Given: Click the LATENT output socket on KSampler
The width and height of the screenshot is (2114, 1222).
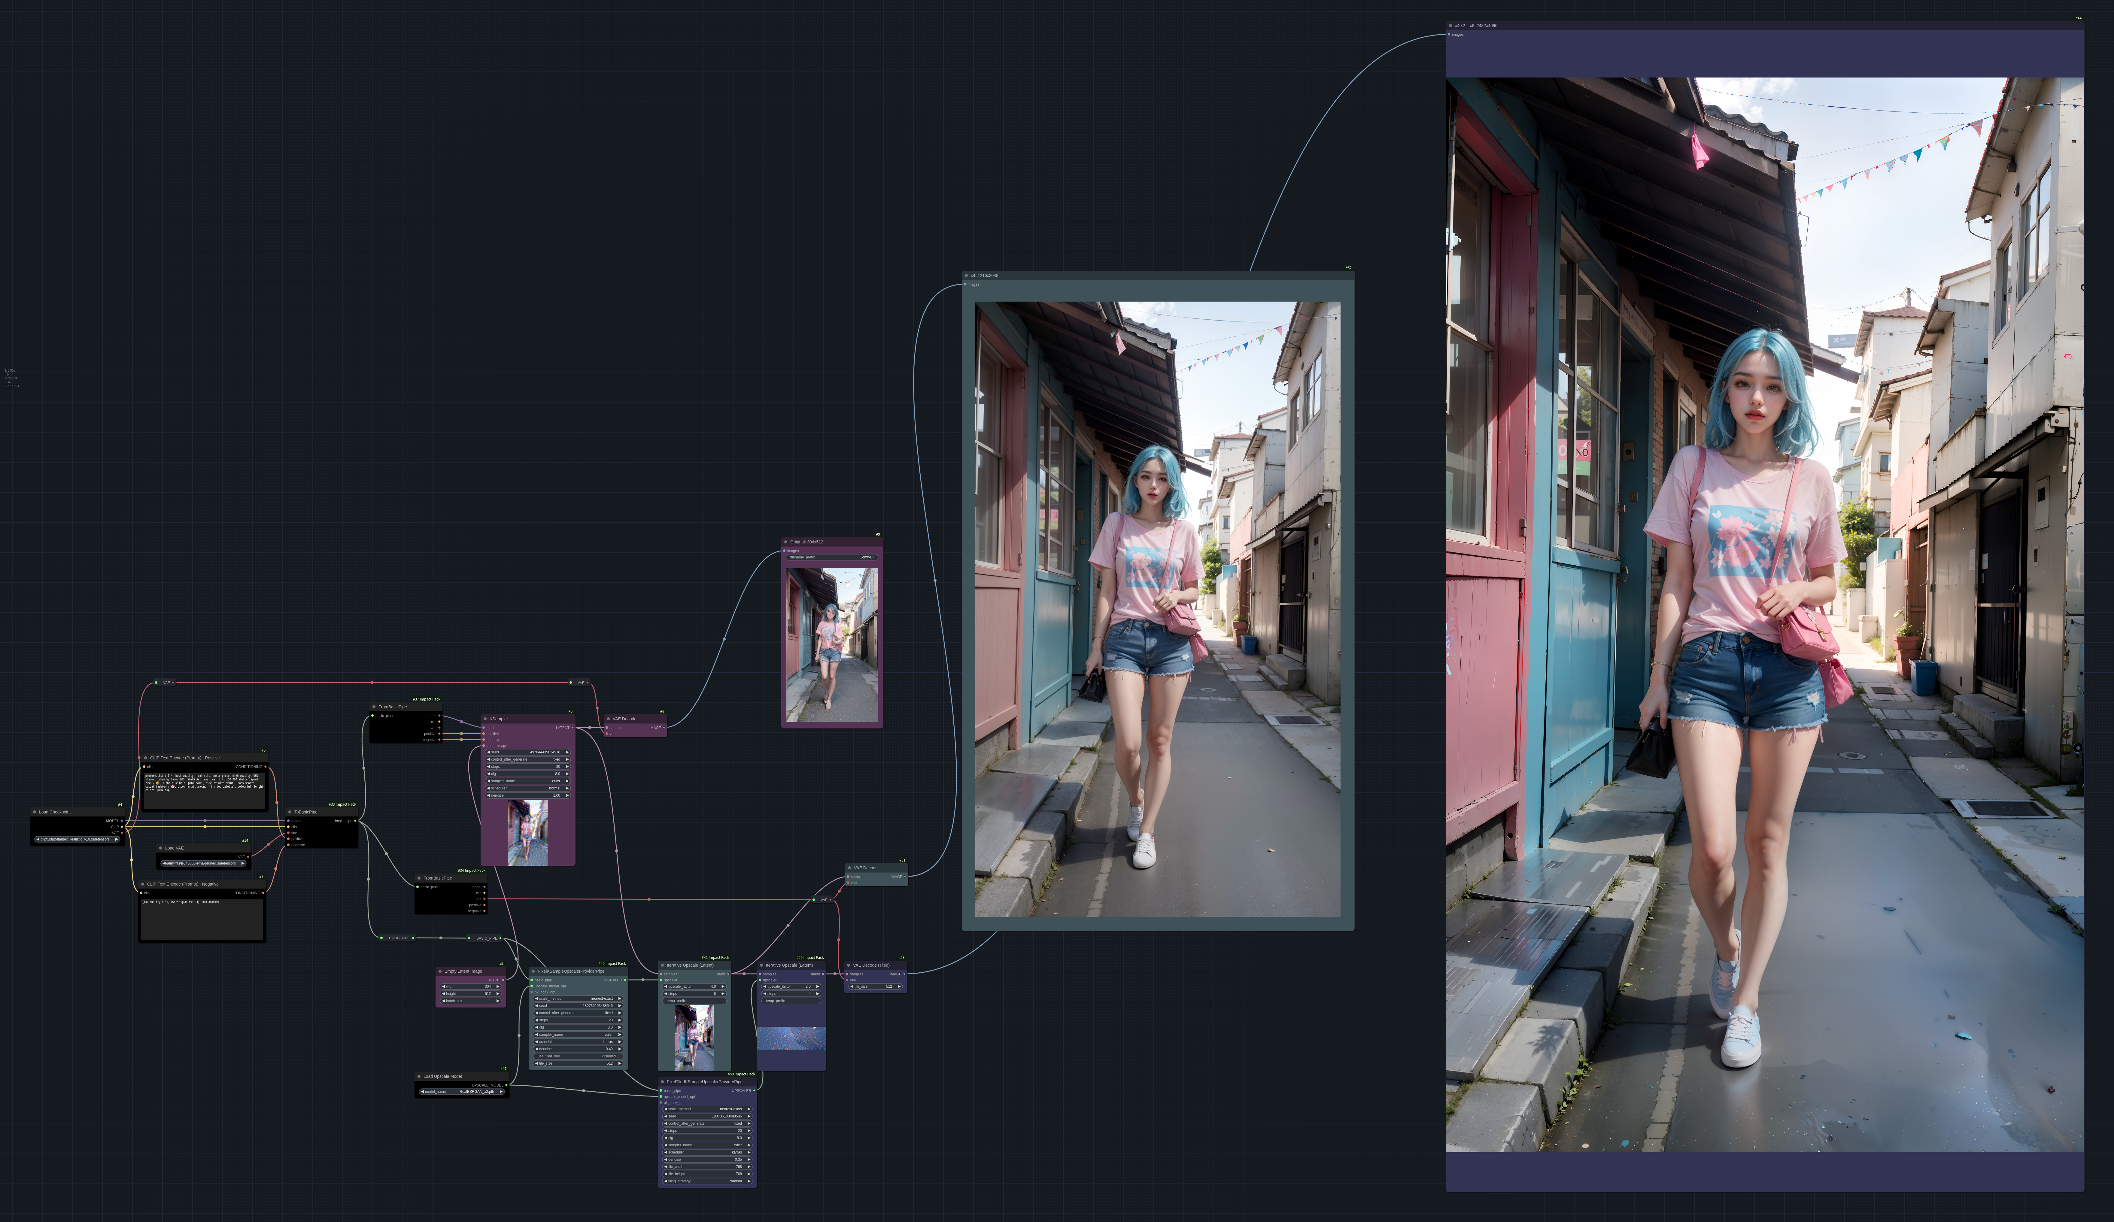Looking at the screenshot, I should click(572, 728).
